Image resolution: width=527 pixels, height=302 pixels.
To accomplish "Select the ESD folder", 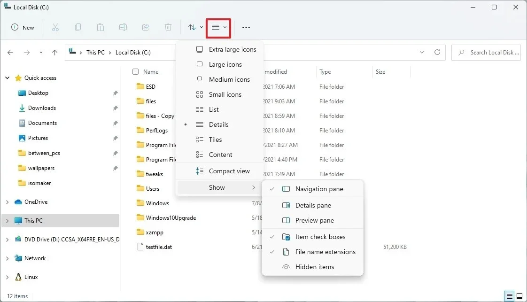I will (x=146, y=87).
